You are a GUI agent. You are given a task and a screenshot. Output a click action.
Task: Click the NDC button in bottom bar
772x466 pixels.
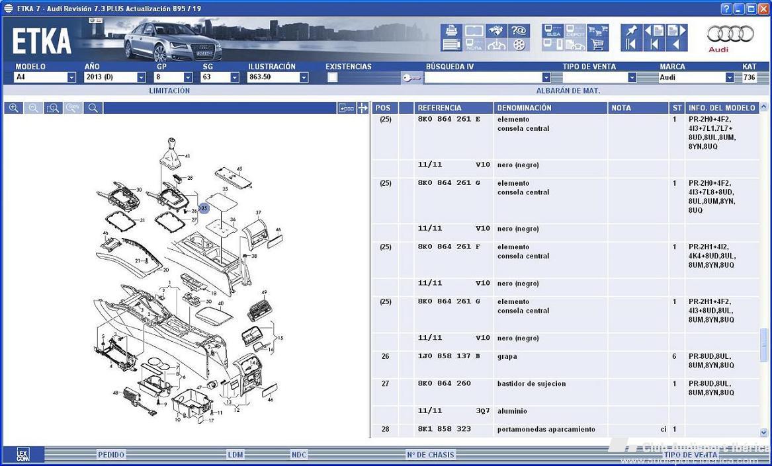point(300,455)
